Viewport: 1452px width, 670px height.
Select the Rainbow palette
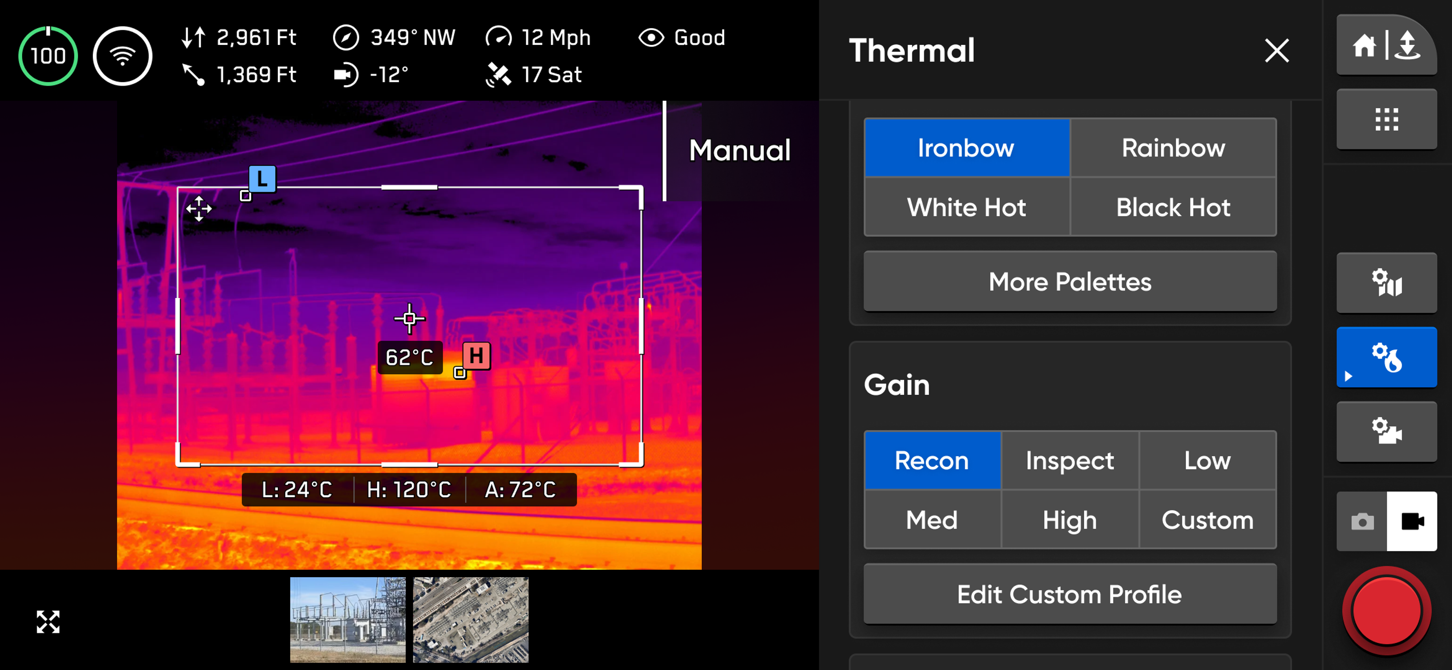pos(1173,148)
